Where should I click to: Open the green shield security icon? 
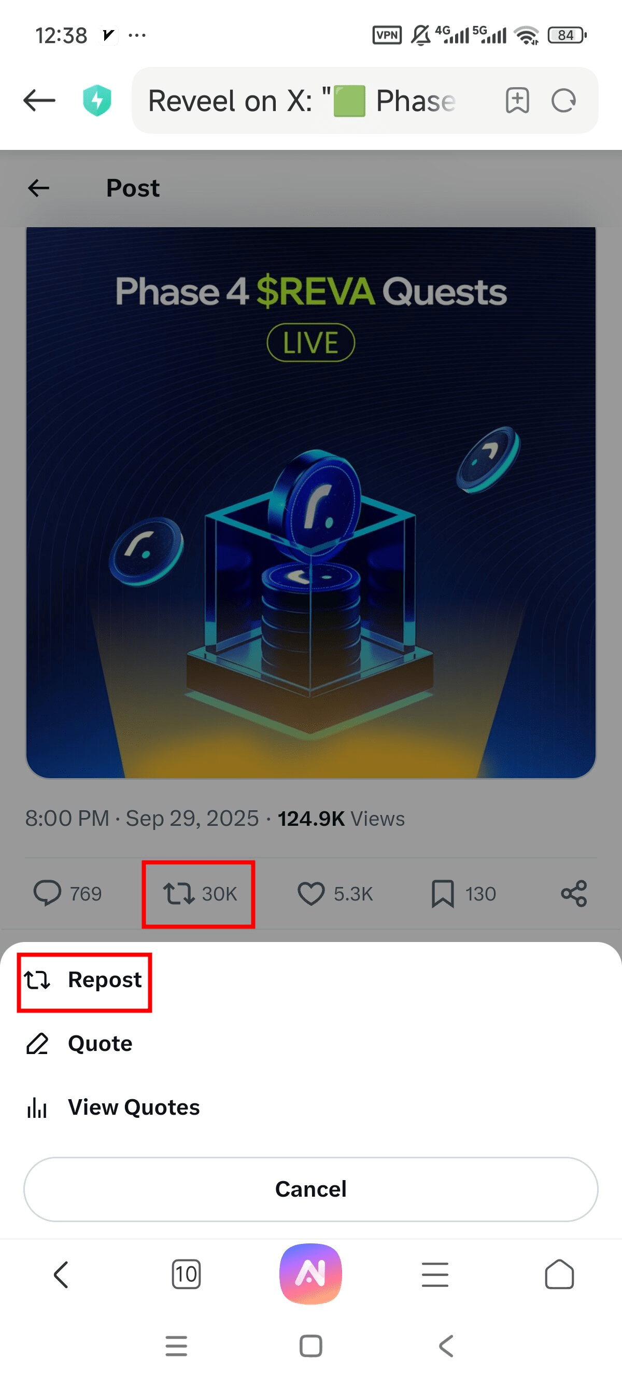pyautogui.click(x=97, y=101)
